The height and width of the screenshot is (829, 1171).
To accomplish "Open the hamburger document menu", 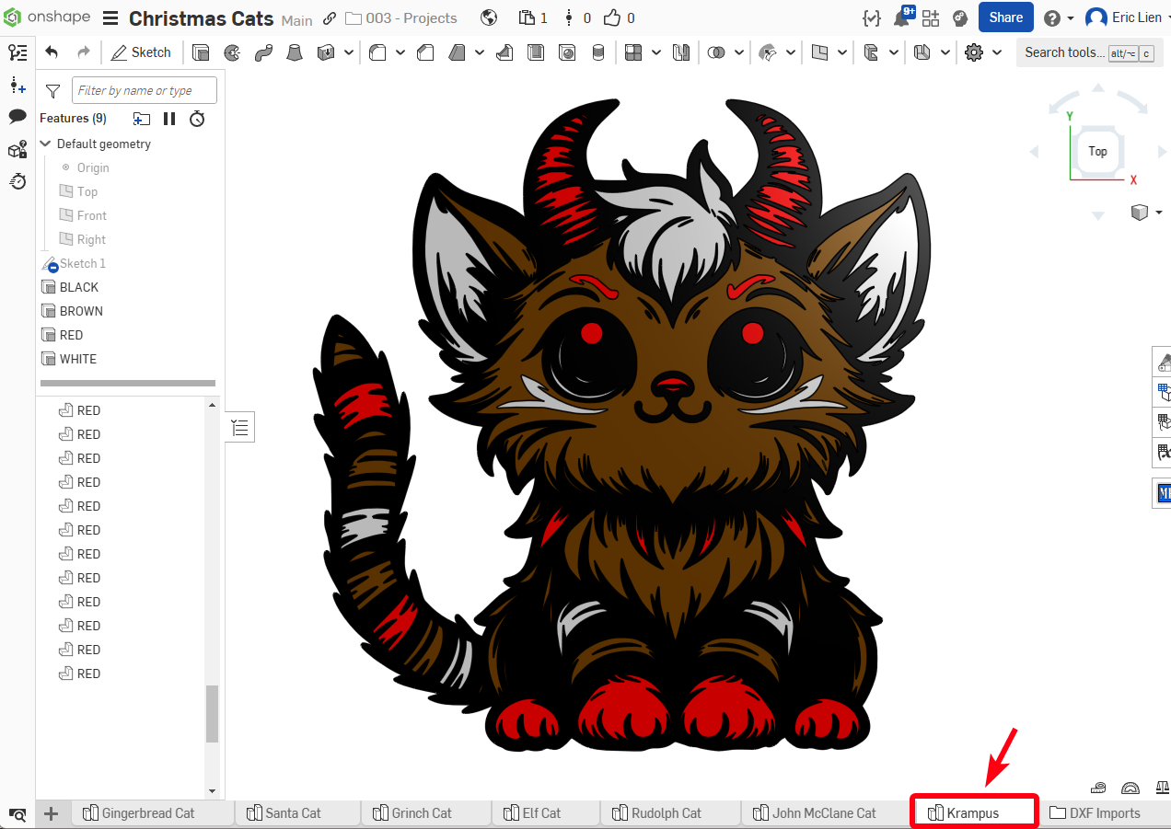I will [x=110, y=18].
